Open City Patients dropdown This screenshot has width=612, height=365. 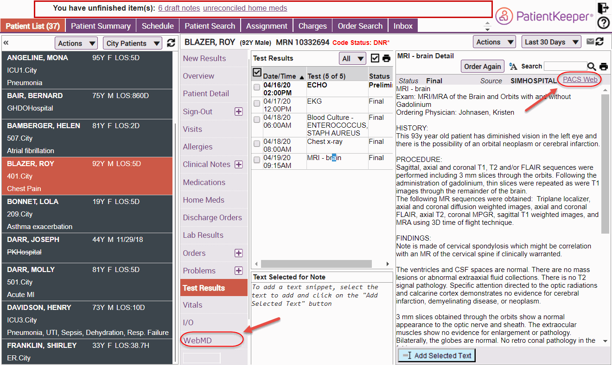point(133,43)
